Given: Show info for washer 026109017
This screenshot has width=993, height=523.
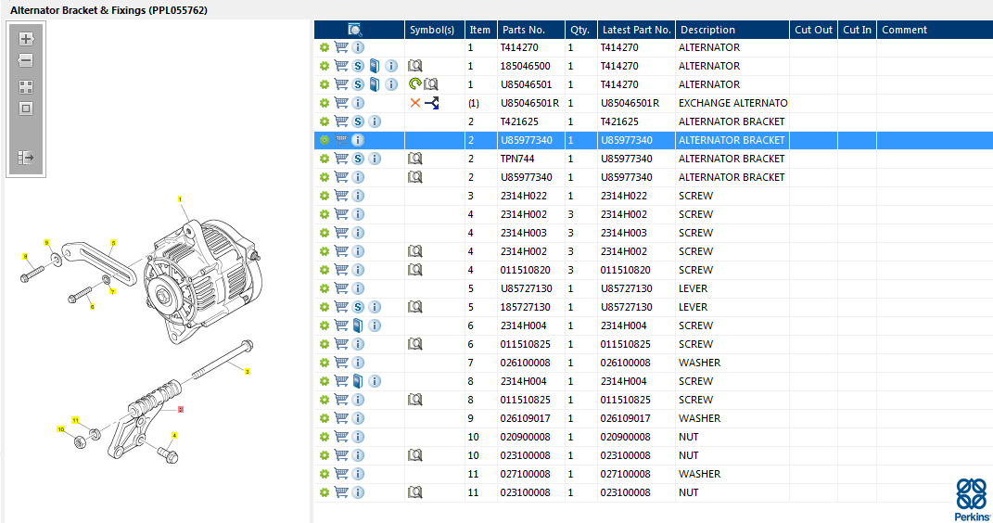Looking at the screenshot, I should (x=358, y=418).
